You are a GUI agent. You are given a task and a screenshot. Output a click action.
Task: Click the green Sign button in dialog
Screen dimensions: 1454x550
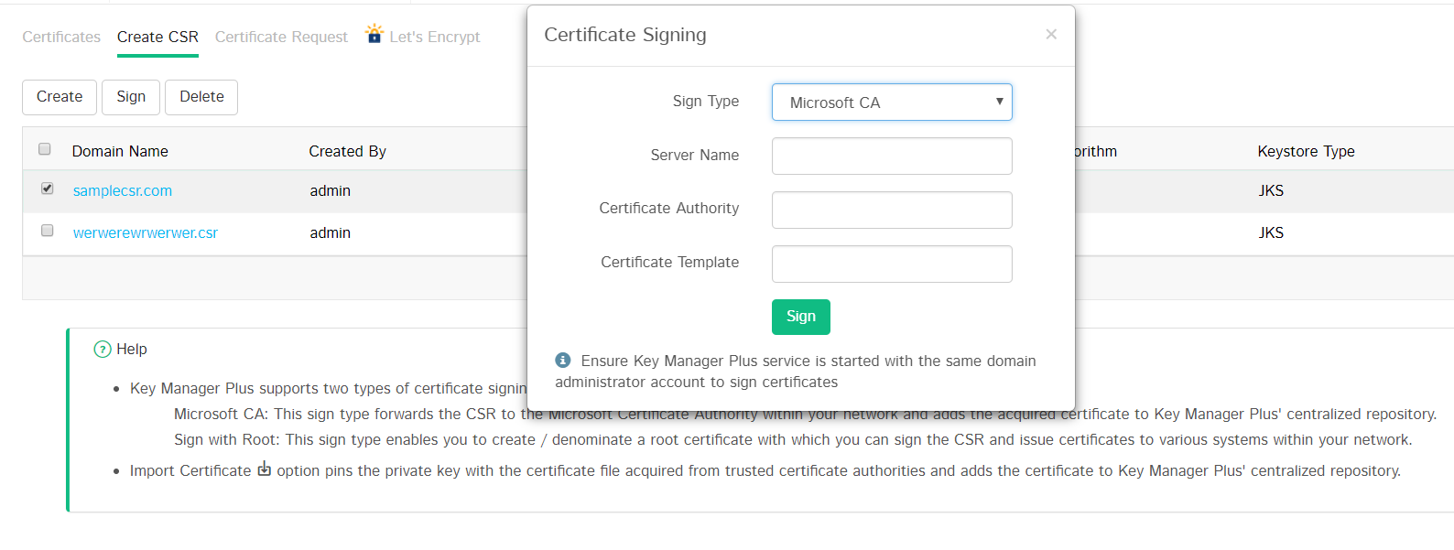click(800, 317)
